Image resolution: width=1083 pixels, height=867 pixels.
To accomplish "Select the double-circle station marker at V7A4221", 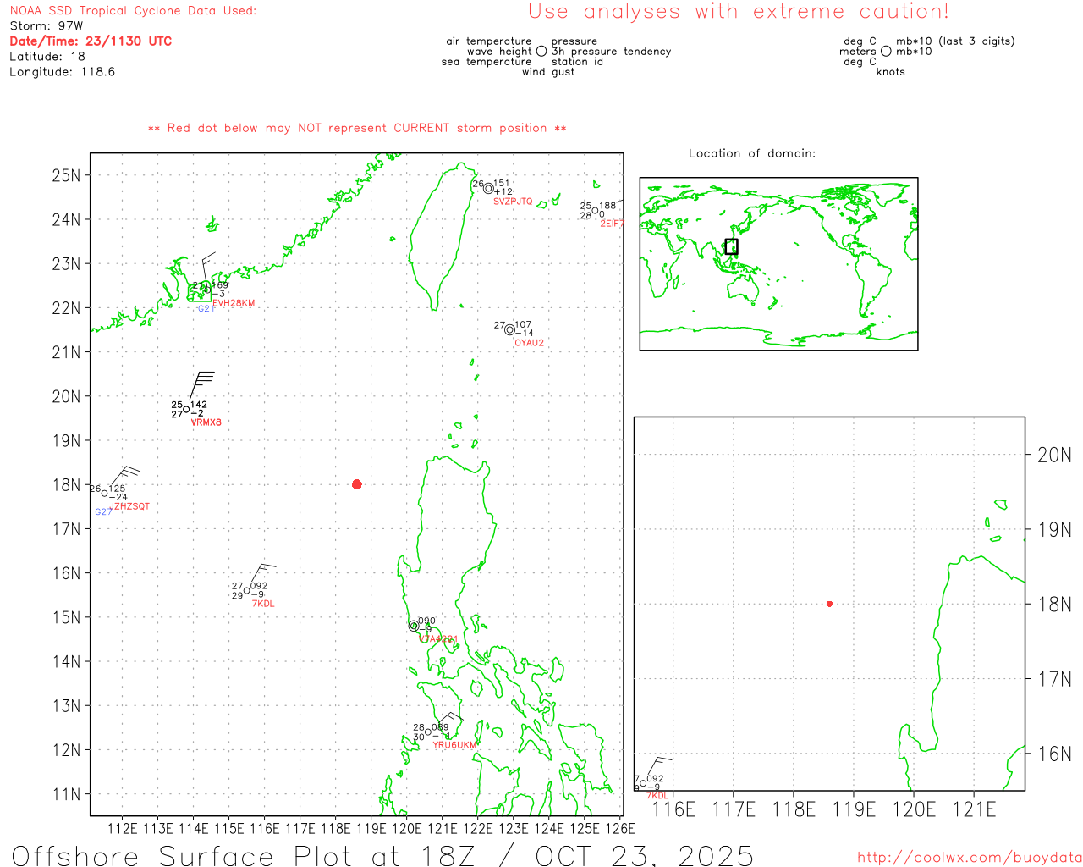I will 414,626.
